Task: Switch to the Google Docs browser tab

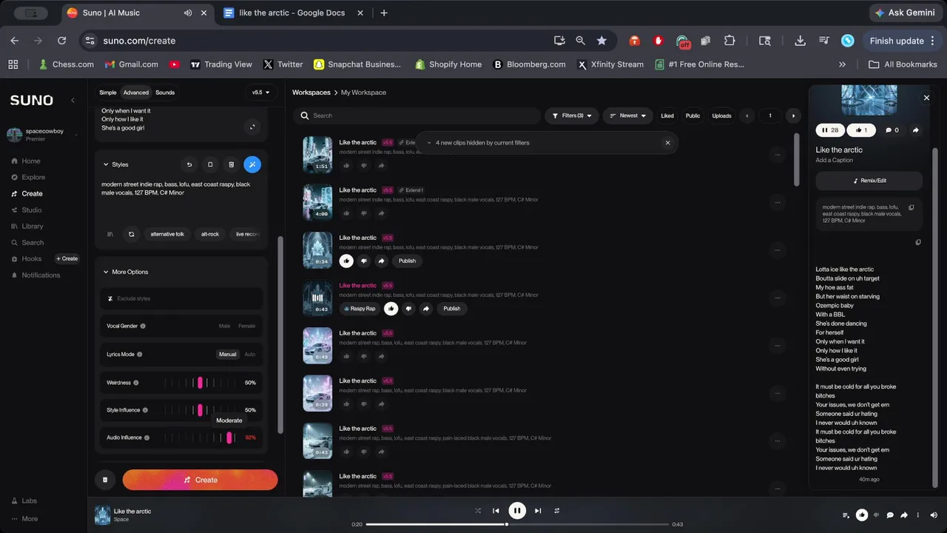Action: point(292,13)
